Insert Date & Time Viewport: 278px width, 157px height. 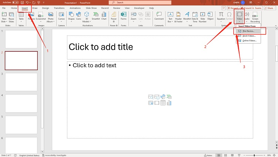pos(195,17)
